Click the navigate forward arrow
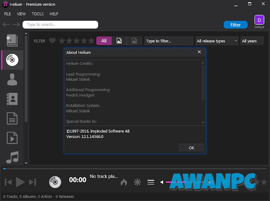Viewport: 270px width, 201px height. [x=16, y=24]
